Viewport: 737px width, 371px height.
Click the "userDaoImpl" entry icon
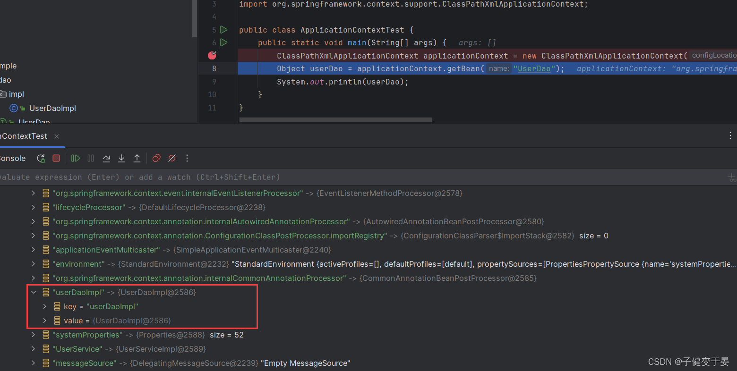(x=46, y=292)
